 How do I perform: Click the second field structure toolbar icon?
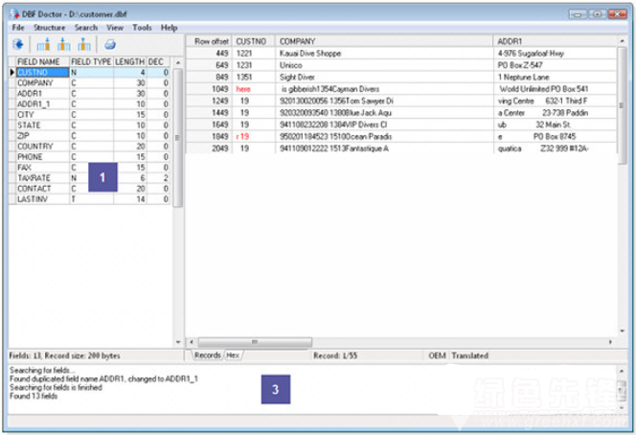pyautogui.click(x=63, y=44)
